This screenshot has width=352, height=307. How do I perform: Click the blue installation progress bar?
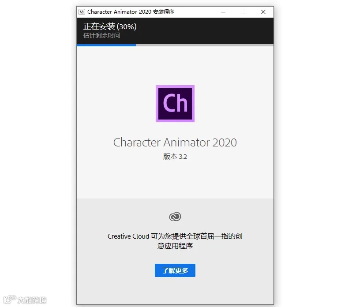(106, 45)
